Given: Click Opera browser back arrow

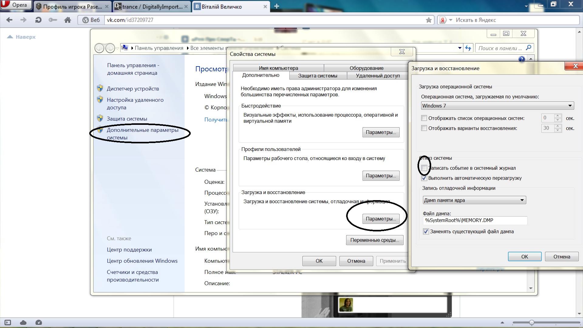Looking at the screenshot, I should [x=9, y=20].
